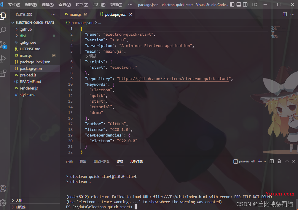This screenshot has width=298, height=210.
Task: Close the terminal panel
Action: click(x=294, y=161)
